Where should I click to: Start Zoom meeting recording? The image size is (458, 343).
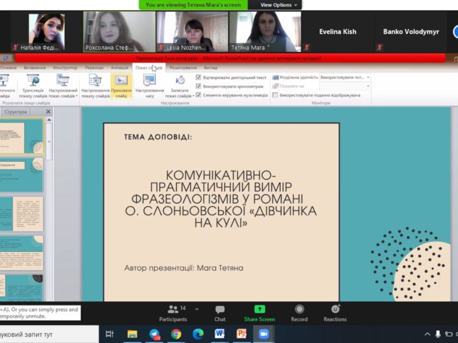pyautogui.click(x=299, y=312)
